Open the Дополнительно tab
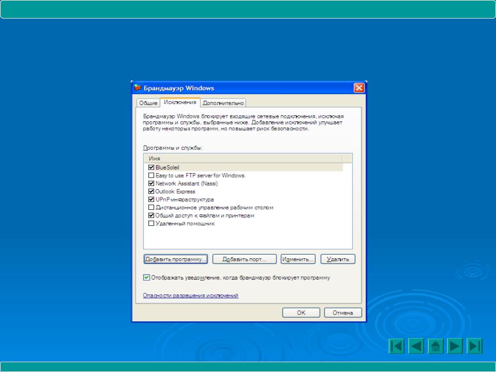The image size is (496, 372). [x=223, y=103]
